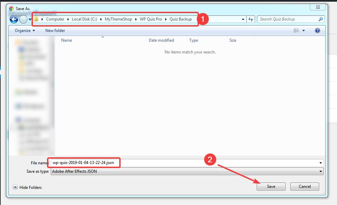
Task: Click the Cancel button
Action: coord(304,186)
